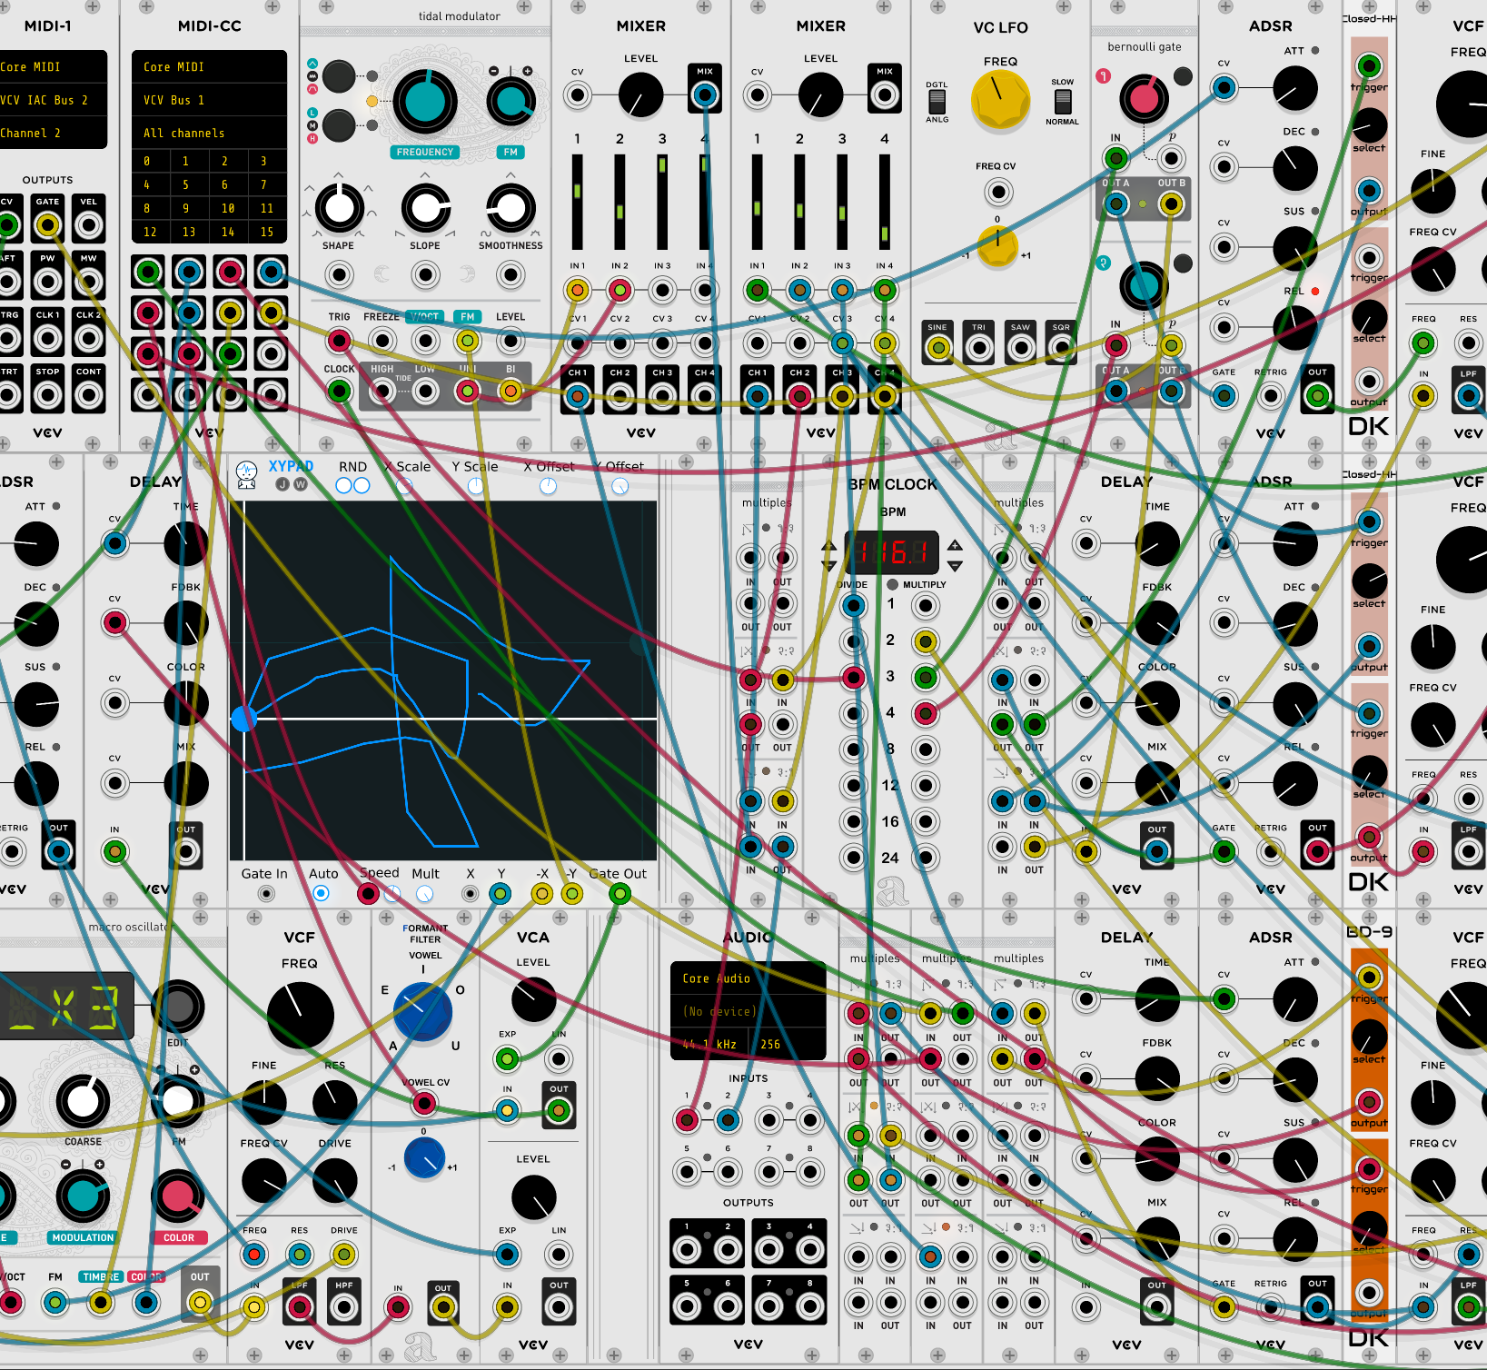1487x1370 pixels.
Task: Click the VC LFO SAW output jack
Action: point(1021,347)
